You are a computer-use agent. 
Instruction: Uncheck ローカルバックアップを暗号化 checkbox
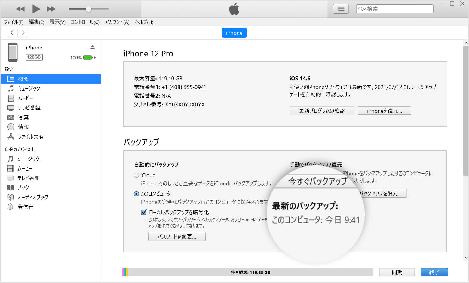coord(144,212)
